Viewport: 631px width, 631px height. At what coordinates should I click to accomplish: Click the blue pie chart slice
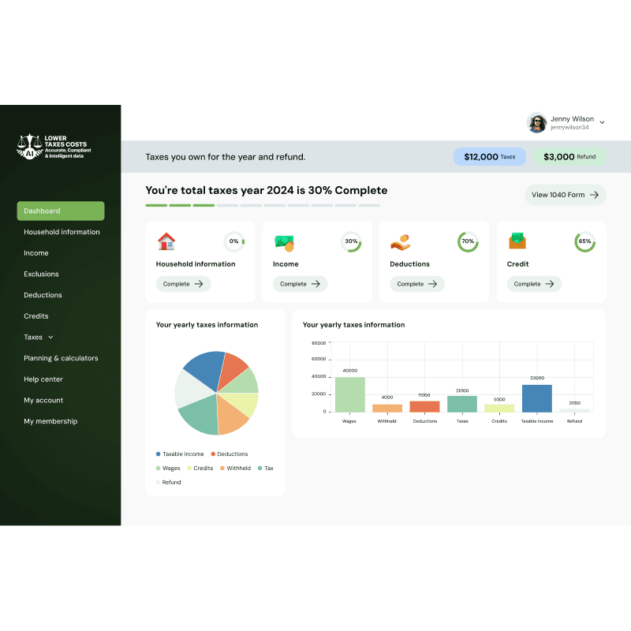coord(206,369)
